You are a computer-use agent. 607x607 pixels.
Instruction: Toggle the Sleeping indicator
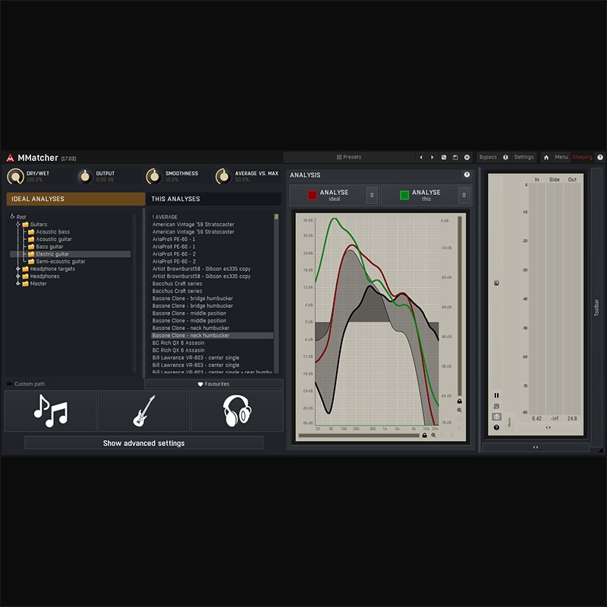tap(582, 157)
